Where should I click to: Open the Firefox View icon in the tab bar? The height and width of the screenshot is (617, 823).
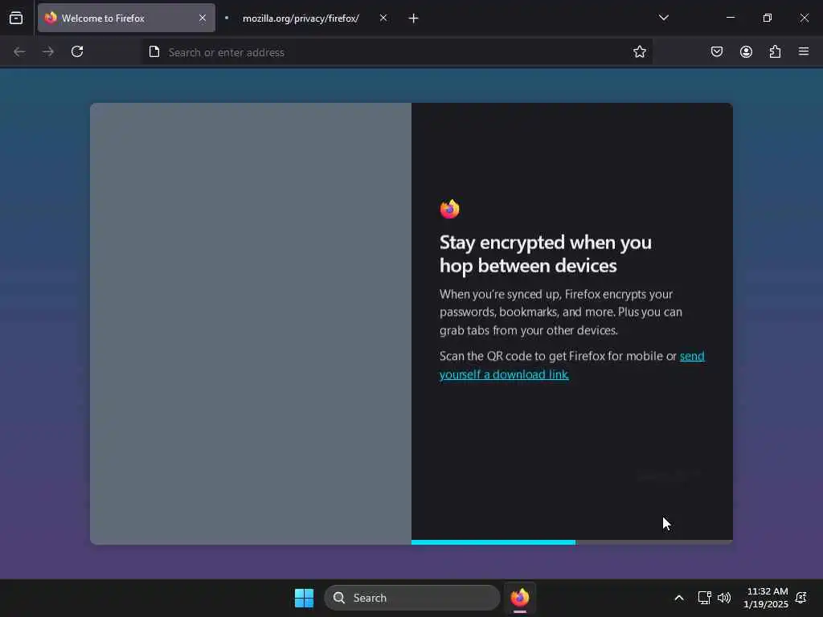(x=16, y=18)
